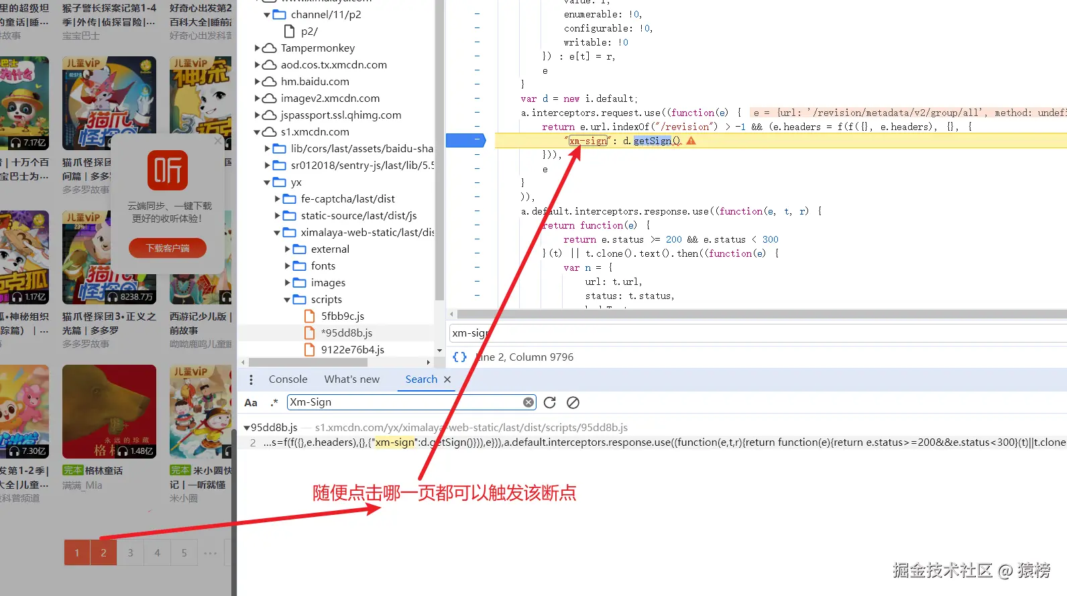Click the code editor horizontal scrollbar
The image size is (1067, 596).
click(761, 314)
